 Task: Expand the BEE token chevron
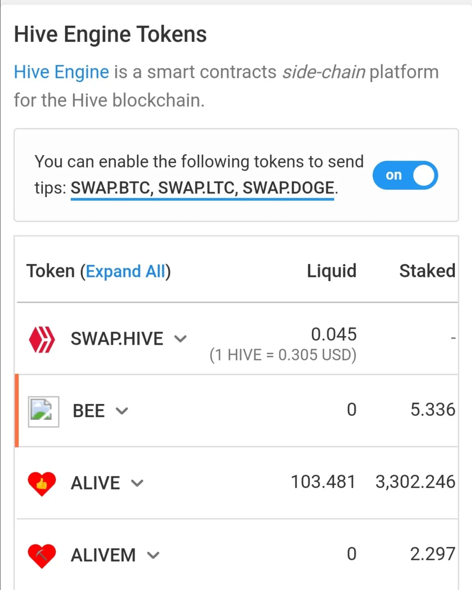122,411
